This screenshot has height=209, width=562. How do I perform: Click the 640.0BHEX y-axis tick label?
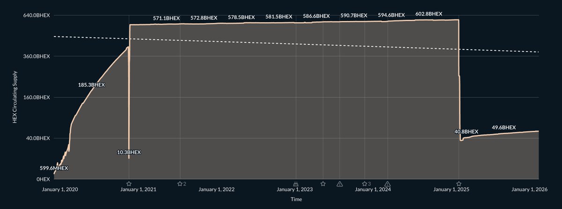pyautogui.click(x=36, y=15)
